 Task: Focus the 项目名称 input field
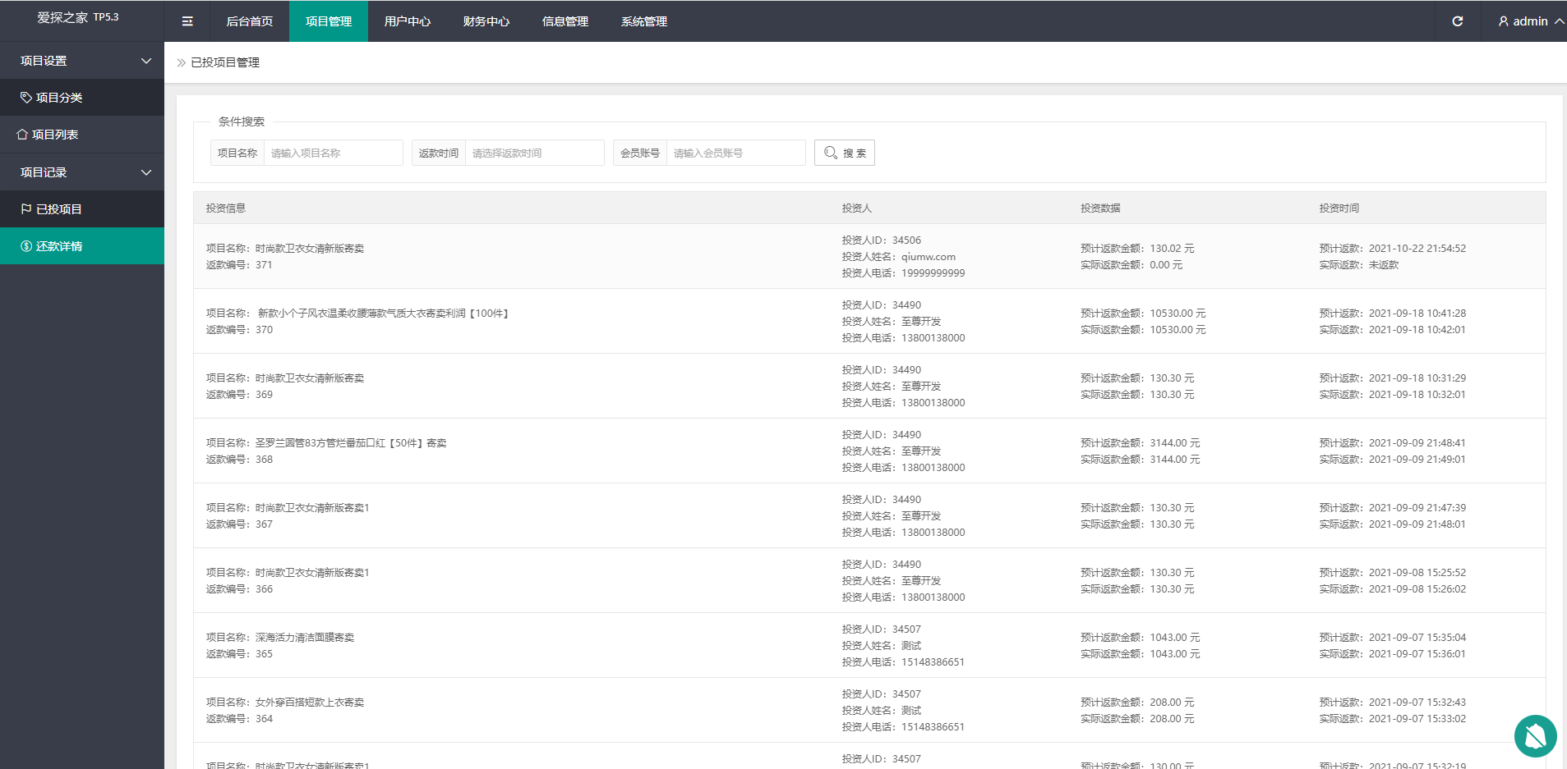click(x=333, y=153)
